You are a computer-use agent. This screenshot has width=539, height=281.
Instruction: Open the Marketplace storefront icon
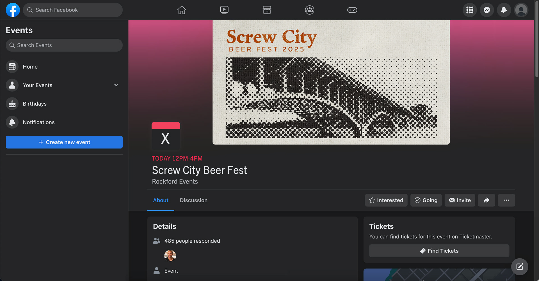267,10
